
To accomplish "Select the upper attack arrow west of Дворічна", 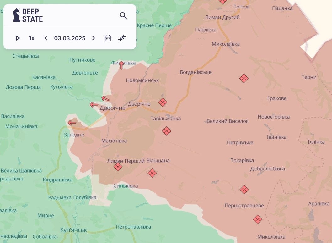I will 105,99.
